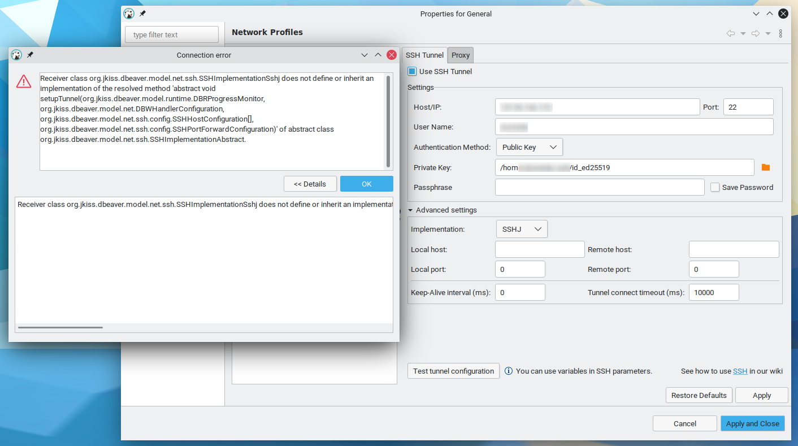Click the shade chevron on the Properties titlebar
798x446 pixels.
point(769,14)
